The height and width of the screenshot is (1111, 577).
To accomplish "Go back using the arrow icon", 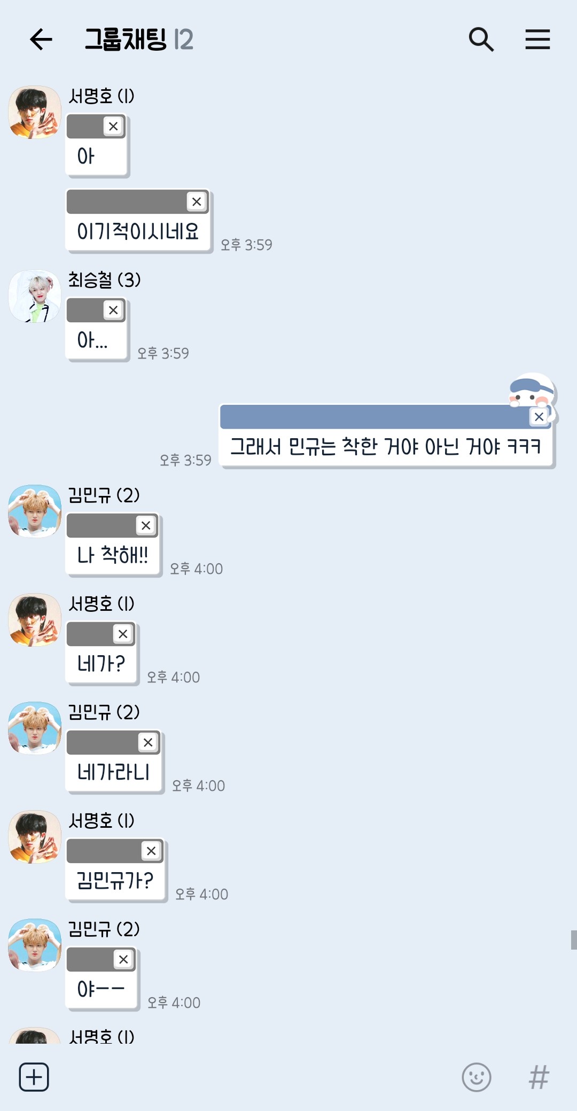I will (x=41, y=40).
